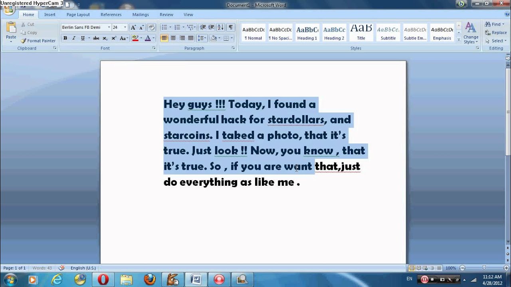Click the Shrink Font icon
The width and height of the screenshot is (511, 287).
tap(141, 27)
